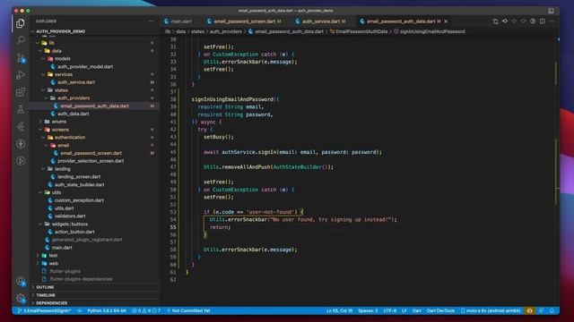The height and width of the screenshot is (322, 574).
Task: Collapse the lib folder
Action: [x=52, y=43]
